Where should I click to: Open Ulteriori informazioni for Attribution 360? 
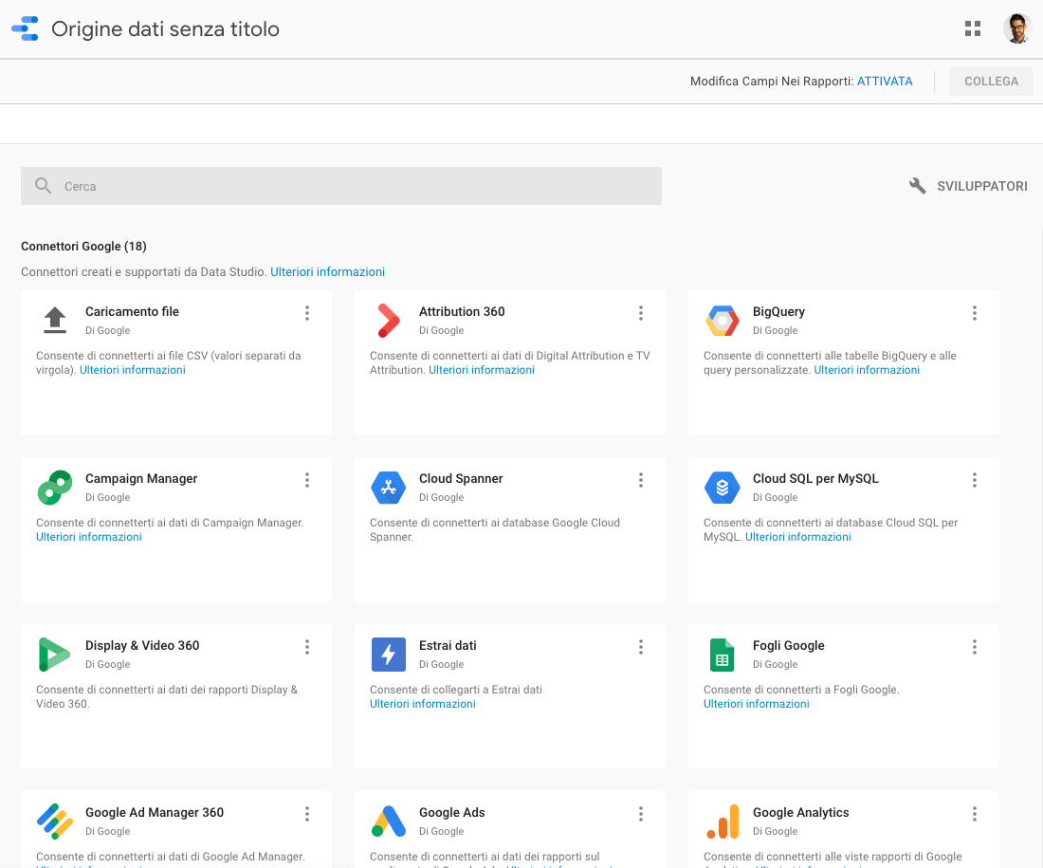click(482, 370)
